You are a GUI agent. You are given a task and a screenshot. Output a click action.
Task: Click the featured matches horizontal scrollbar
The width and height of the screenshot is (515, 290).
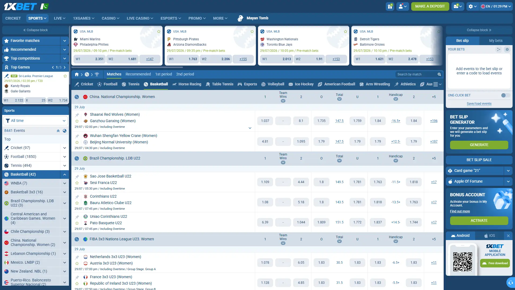[128, 67]
